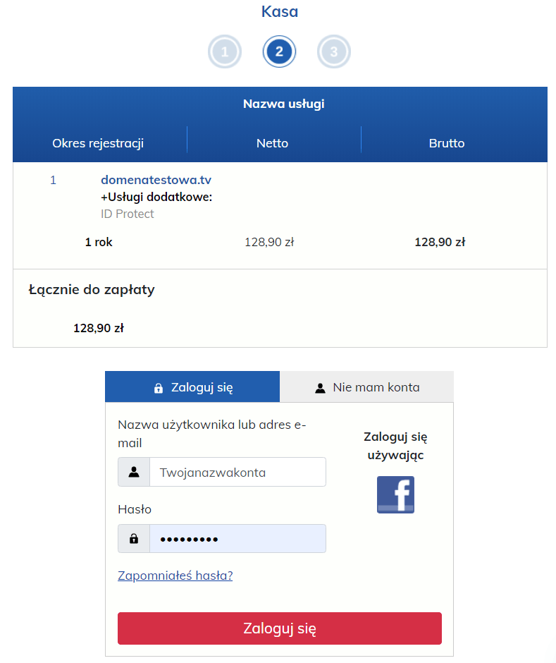This screenshot has height=663, width=556.
Task: Focus the Hasło password field
Action: click(238, 538)
